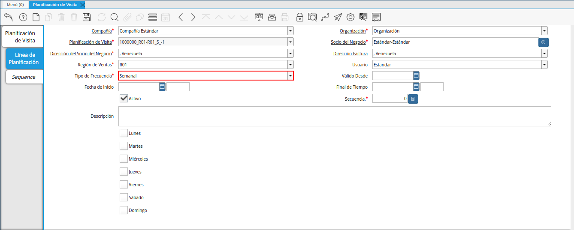
Task: Check the Jueves checkbox
Action: click(x=124, y=172)
